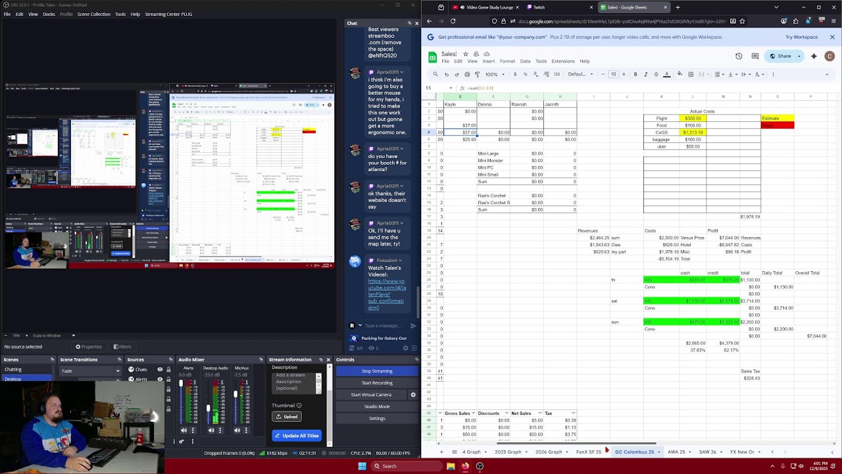Screen dimensions: 842x474
Task: Toggle Studio Mode in OBS Controls
Action: pyautogui.click(x=377, y=407)
